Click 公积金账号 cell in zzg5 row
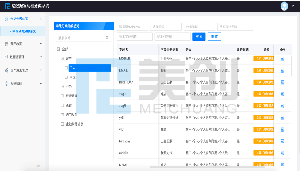300x173 pixels. (168, 105)
